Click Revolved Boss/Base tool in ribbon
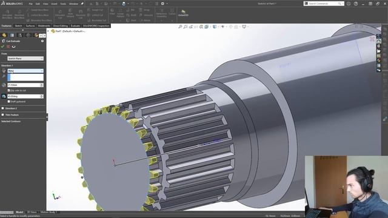Viewport: 388px width, 218px height. (x=19, y=15)
